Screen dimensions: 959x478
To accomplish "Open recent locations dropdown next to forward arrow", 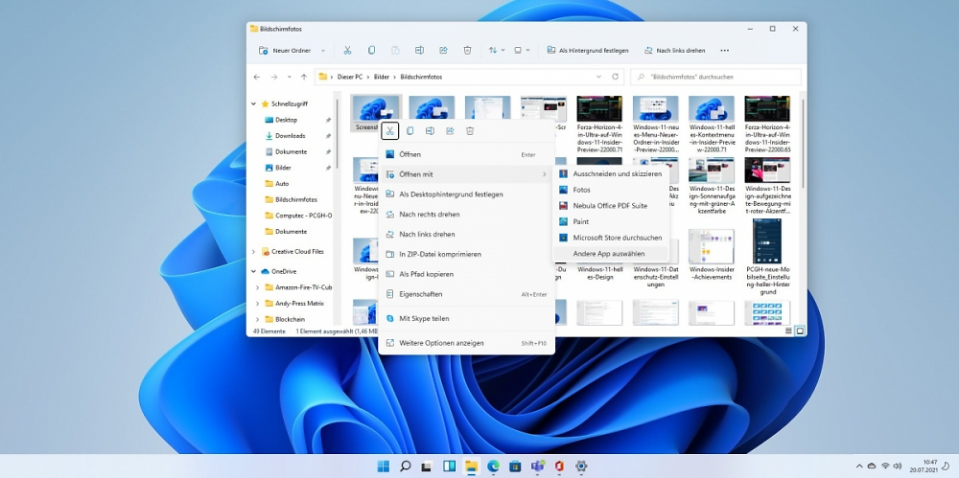I will pyautogui.click(x=290, y=77).
